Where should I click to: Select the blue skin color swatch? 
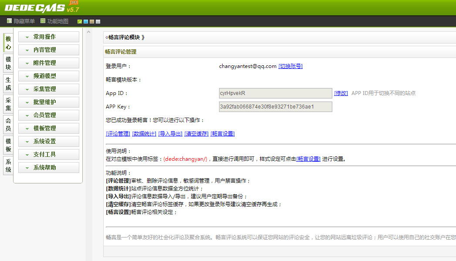pos(86,21)
